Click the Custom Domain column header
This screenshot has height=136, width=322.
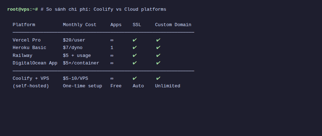[173, 25]
